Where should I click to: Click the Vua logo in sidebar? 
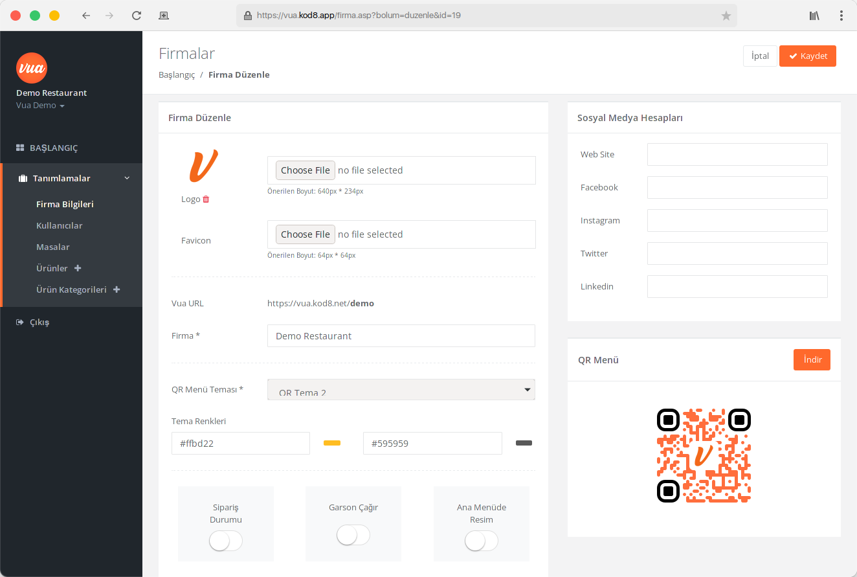(32, 68)
